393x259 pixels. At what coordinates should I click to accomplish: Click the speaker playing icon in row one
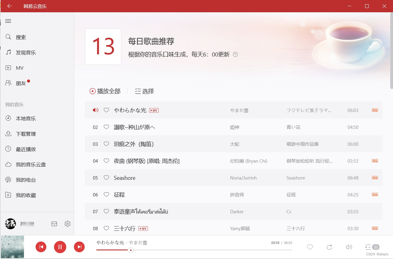coord(95,110)
